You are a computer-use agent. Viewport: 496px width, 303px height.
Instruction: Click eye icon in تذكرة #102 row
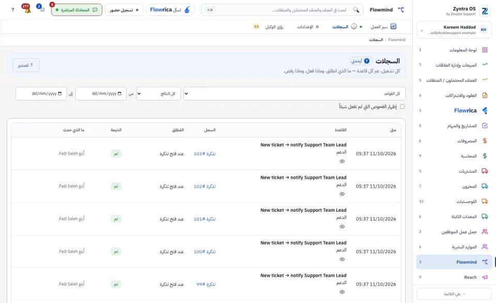342,194
